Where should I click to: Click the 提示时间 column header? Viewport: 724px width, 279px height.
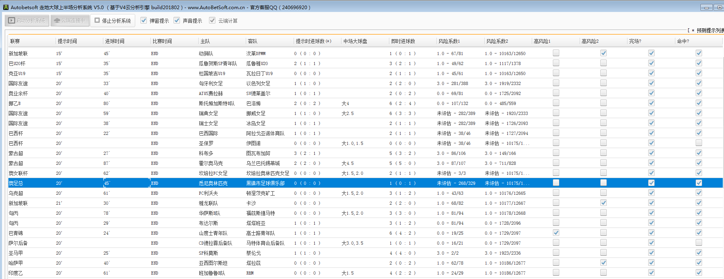(67, 41)
